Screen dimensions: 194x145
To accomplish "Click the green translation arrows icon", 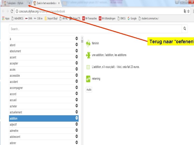I will (88, 79).
